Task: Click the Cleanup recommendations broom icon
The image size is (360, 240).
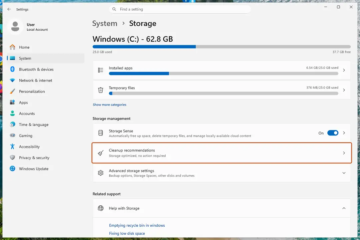Action: [101, 153]
